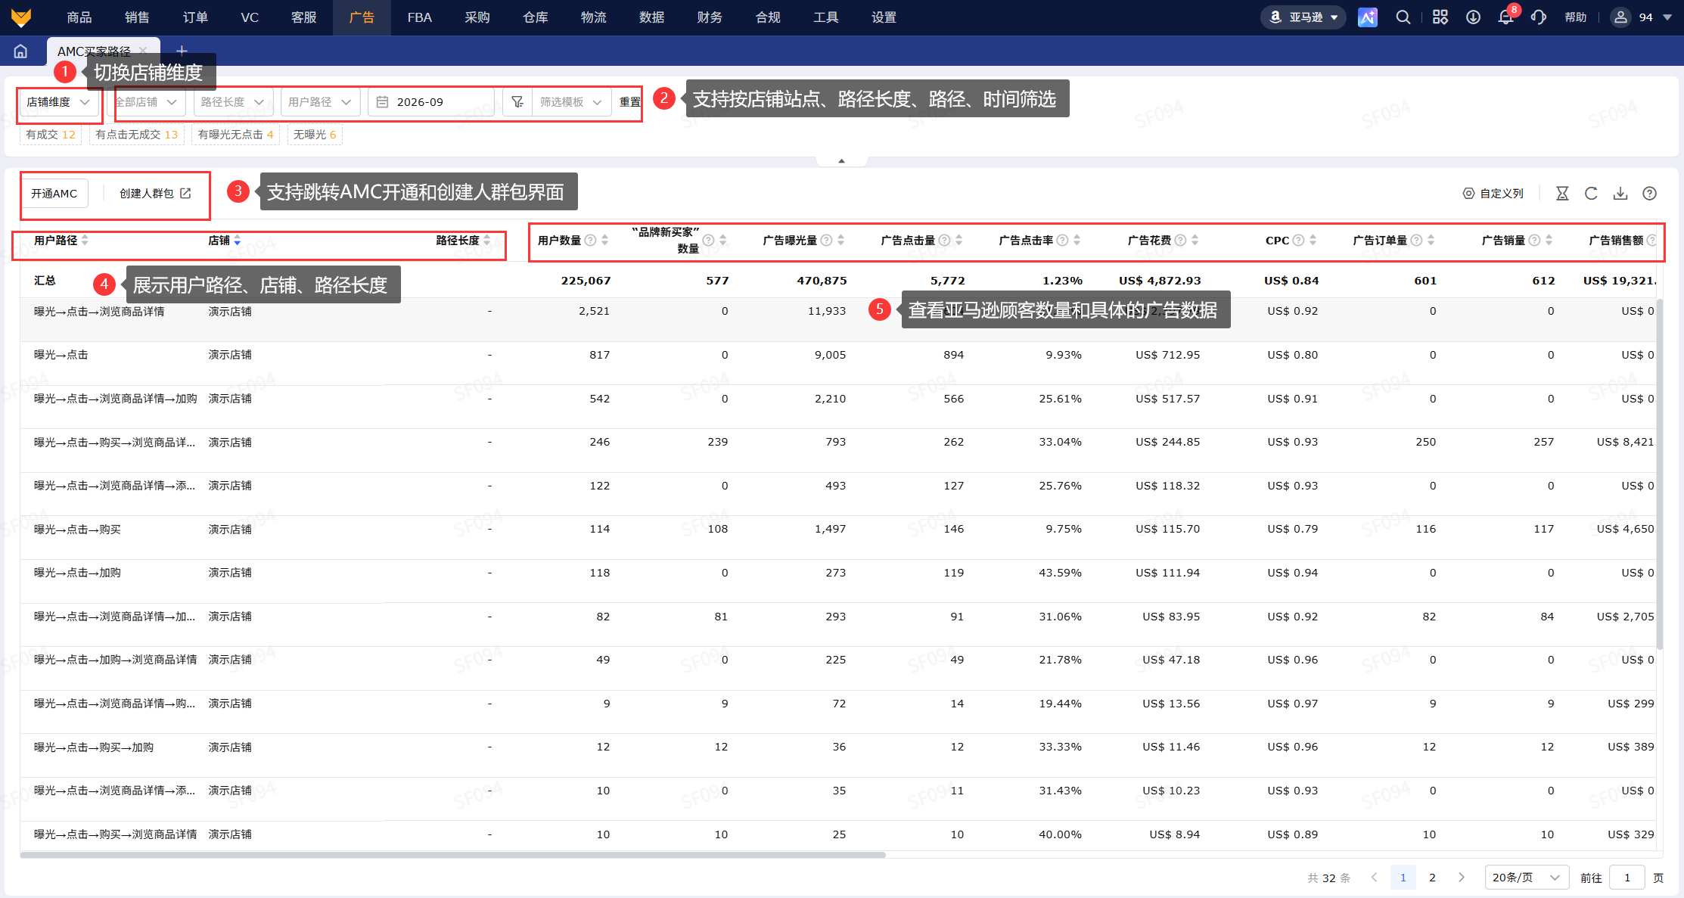Click the home icon tab

coord(20,51)
